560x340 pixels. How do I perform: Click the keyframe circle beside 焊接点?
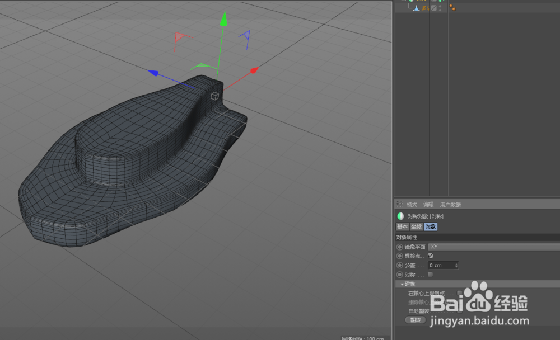tap(400, 256)
